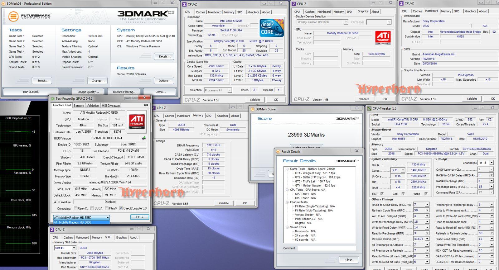Click the green BIOS save chip icon
499x270 pixels.
[x=144, y=138]
